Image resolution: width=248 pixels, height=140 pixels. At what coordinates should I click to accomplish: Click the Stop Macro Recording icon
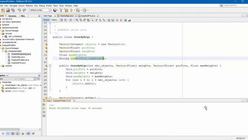pos(121,20)
